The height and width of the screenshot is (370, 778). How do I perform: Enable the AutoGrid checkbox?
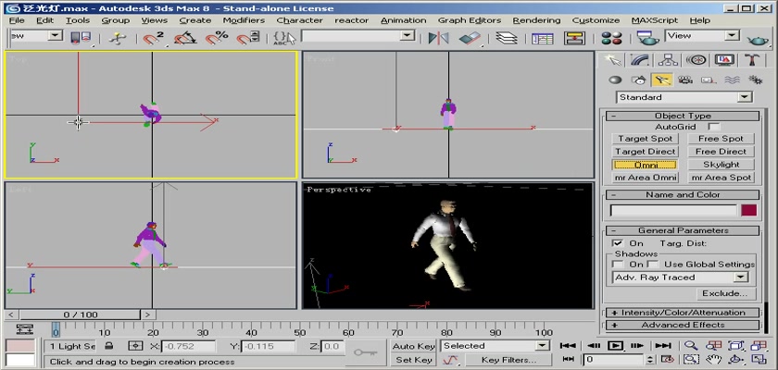coord(713,126)
